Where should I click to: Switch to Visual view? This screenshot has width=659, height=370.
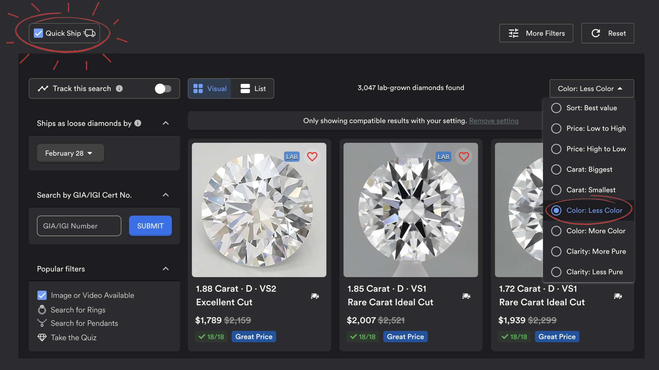210,89
